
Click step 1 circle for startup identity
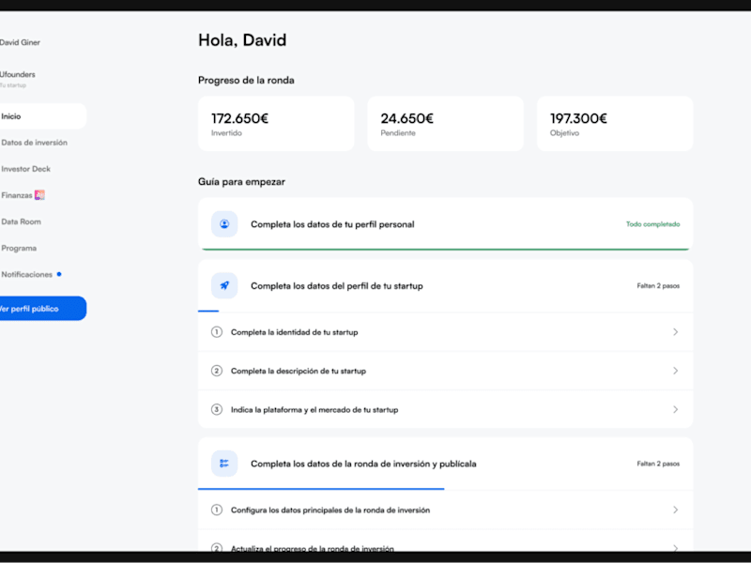tap(217, 332)
